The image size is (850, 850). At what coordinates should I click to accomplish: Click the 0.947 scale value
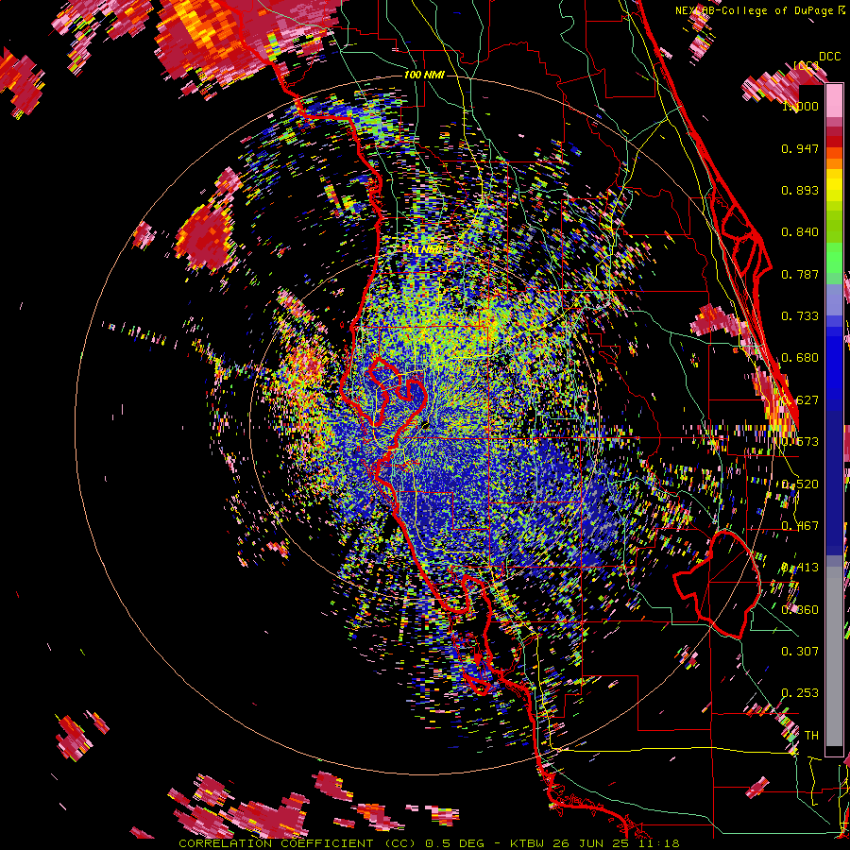800,148
